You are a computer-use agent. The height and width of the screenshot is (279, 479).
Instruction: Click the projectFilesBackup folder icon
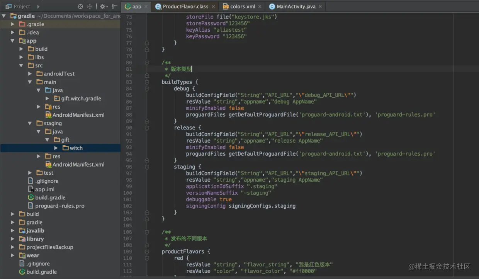click(x=22, y=247)
